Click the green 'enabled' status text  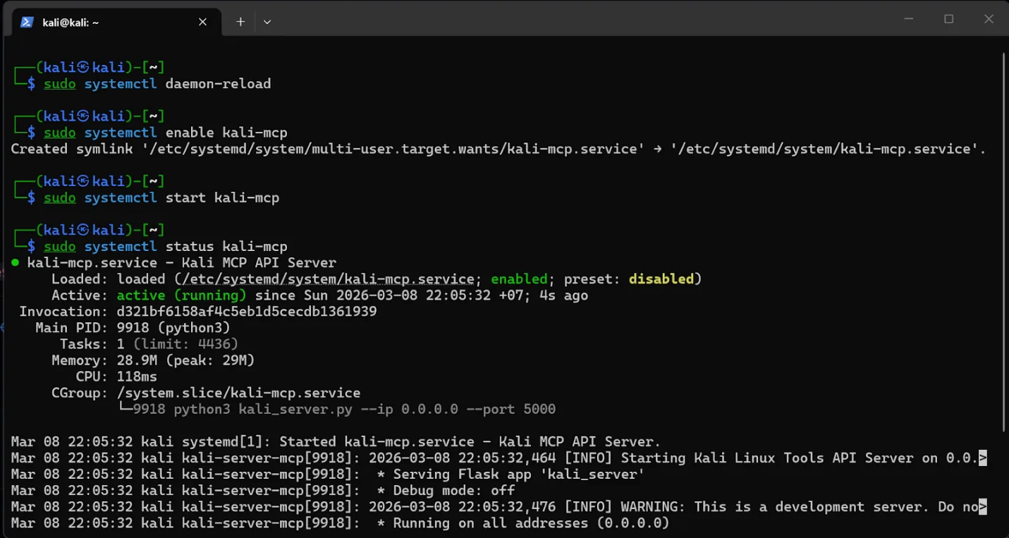pos(519,279)
